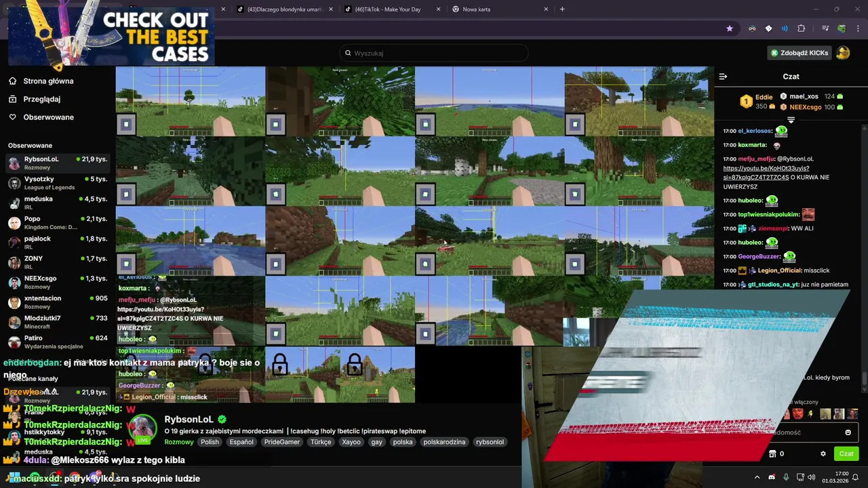The image size is (868, 488).
Task: Open Popo followed channel
Action: click(x=58, y=223)
